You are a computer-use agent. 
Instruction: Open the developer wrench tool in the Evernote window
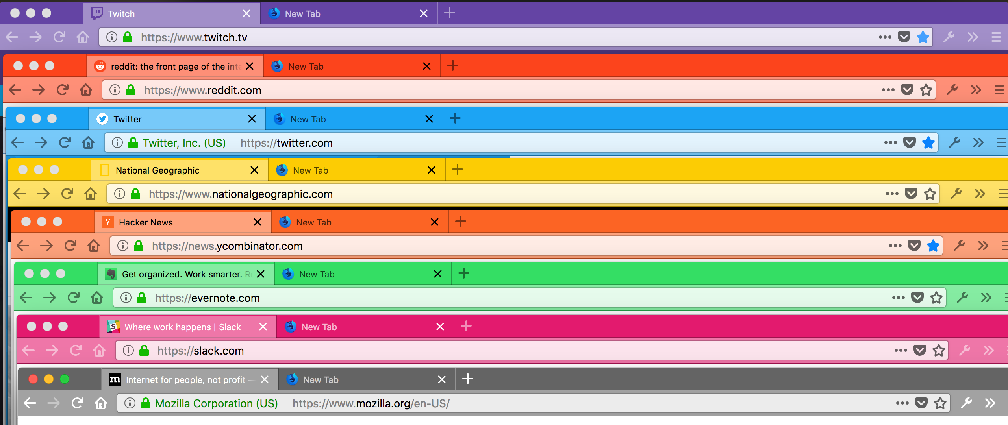coord(962,298)
